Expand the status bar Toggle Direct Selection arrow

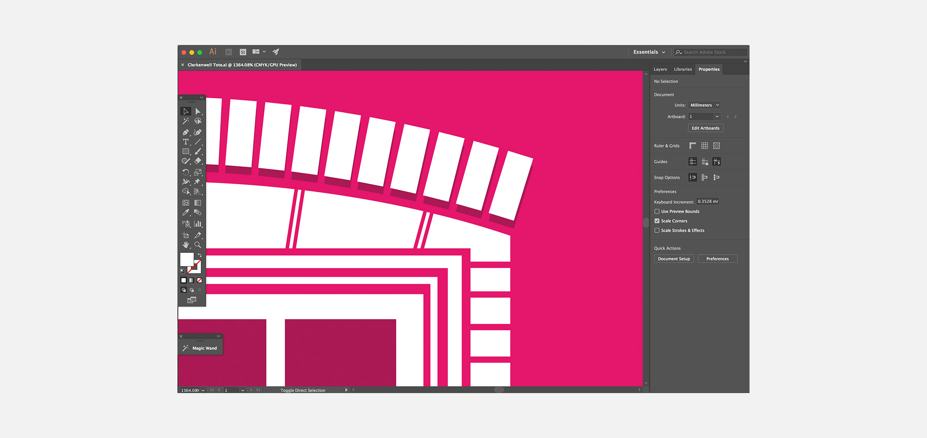click(346, 390)
